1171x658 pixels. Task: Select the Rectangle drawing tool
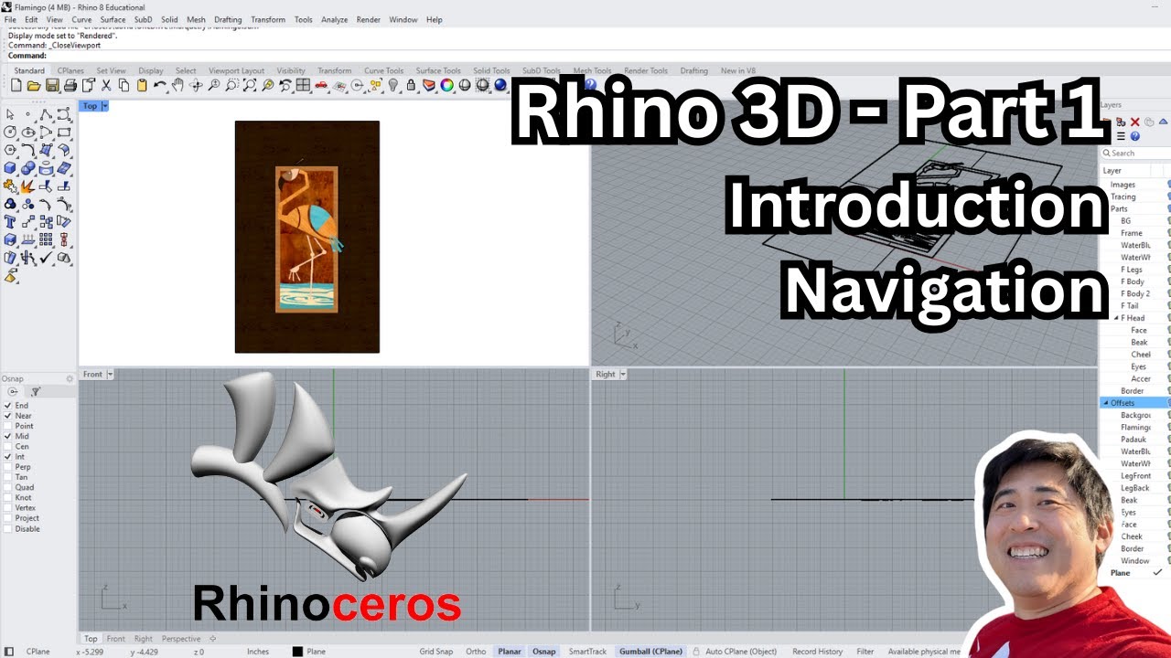tap(64, 133)
